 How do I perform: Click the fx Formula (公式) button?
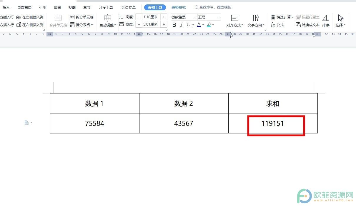[x=277, y=25]
